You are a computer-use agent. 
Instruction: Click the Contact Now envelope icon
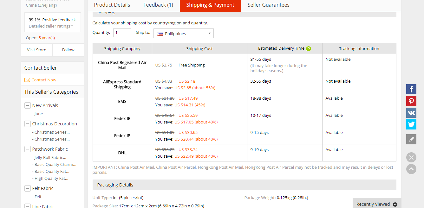[x=27, y=80]
